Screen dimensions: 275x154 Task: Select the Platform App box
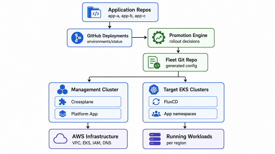pyautogui.click(x=88, y=114)
